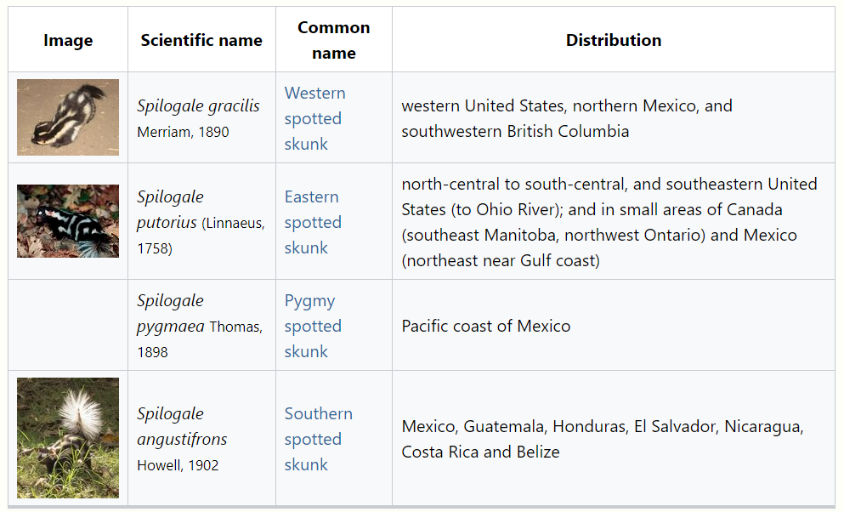This screenshot has height=512, width=844.
Task: Click the Spilogale putorius scientific name
Action: (x=170, y=210)
